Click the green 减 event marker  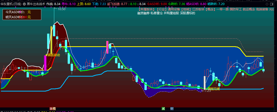pos(163,109)
